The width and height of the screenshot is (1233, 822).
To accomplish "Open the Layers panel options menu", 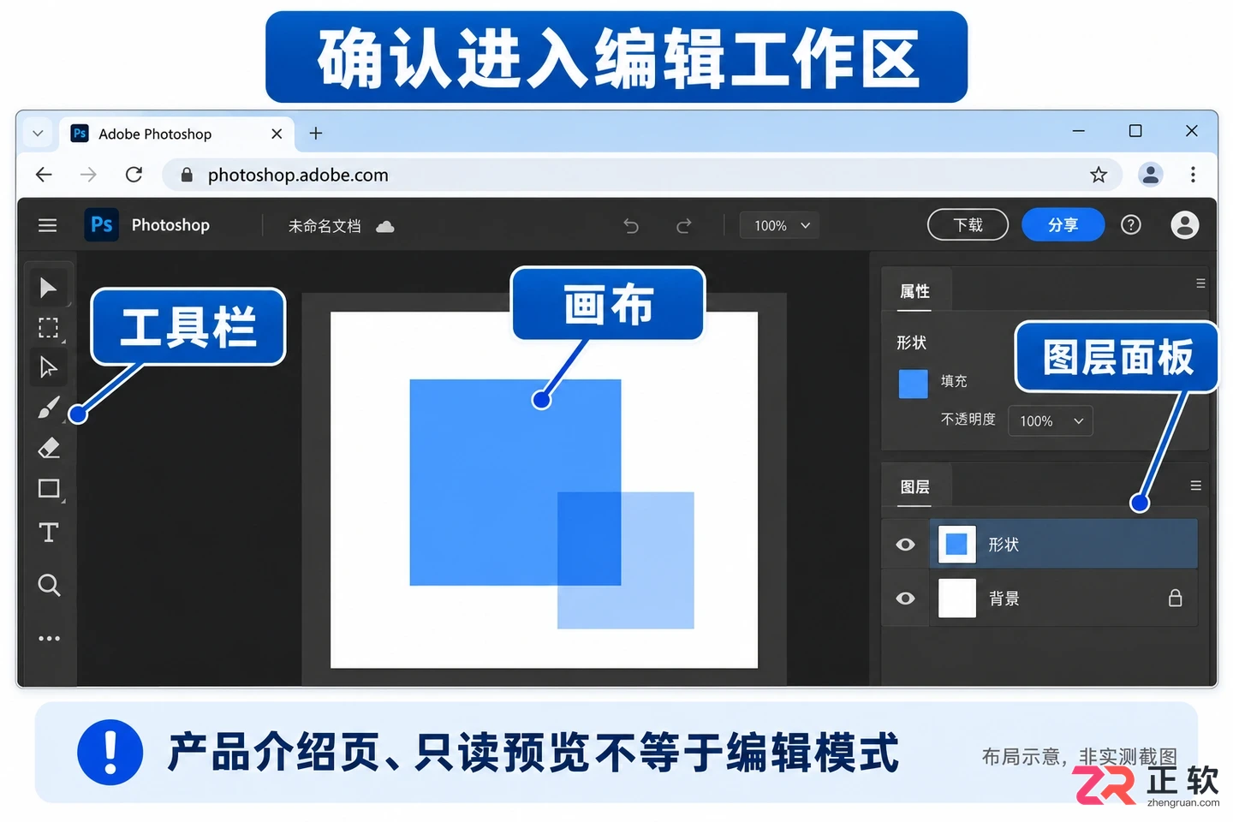I will pos(1196,485).
